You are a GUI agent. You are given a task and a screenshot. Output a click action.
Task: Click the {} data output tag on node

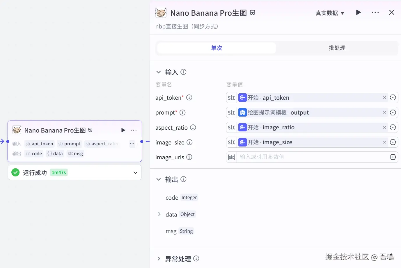coord(55,153)
